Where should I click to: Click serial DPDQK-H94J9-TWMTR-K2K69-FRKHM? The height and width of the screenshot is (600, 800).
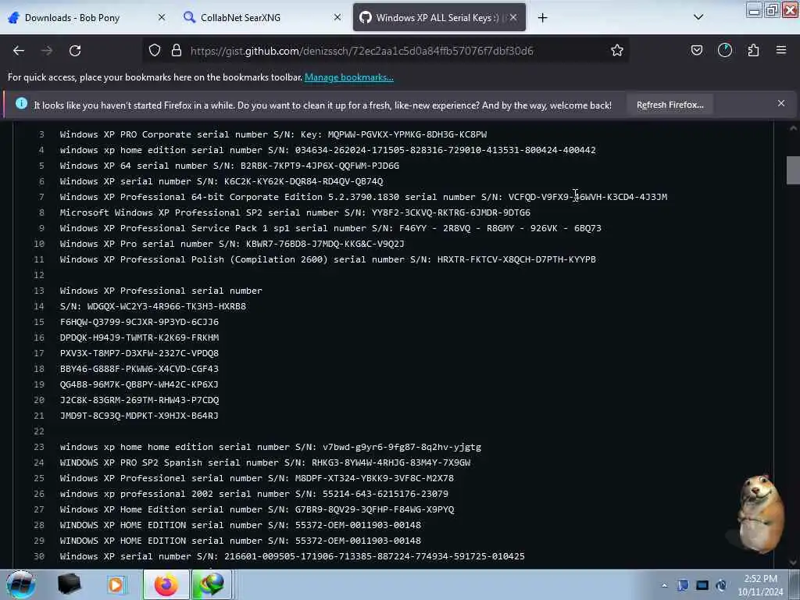139,337
